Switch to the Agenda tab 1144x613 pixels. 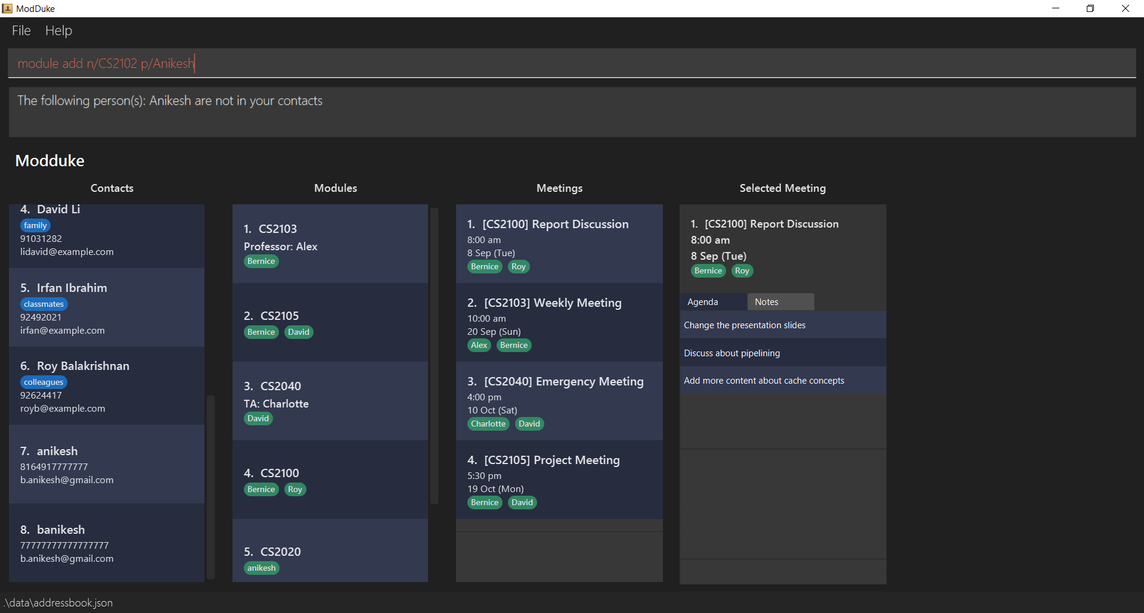714,302
